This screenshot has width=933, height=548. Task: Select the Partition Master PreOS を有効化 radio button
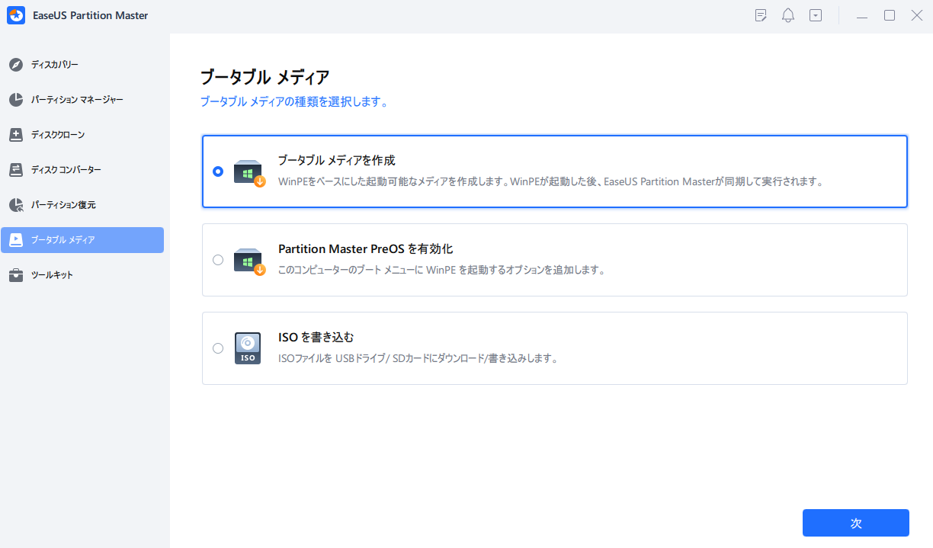(x=218, y=260)
